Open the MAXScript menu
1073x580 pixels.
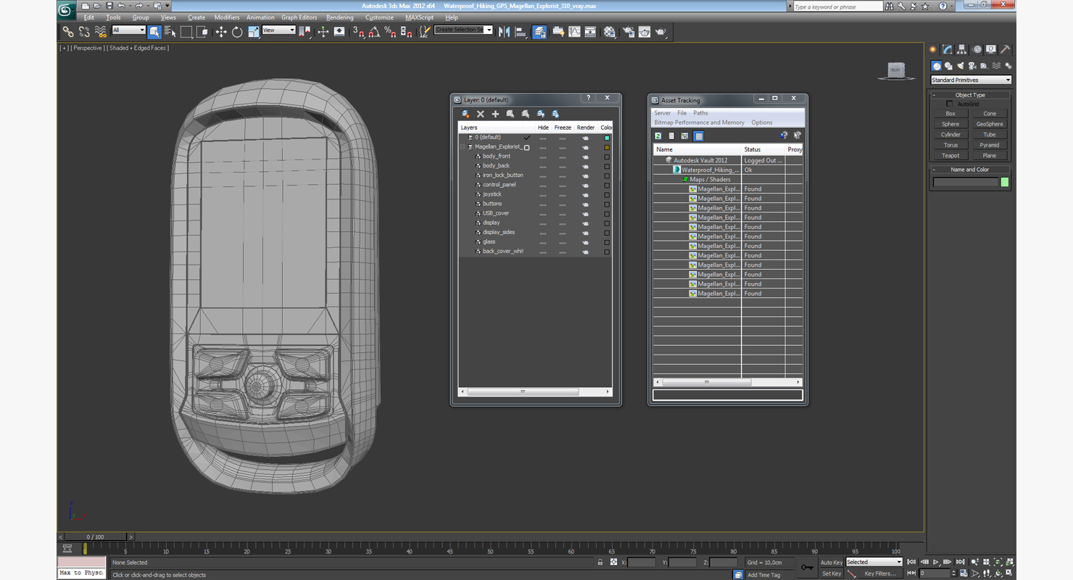(419, 17)
